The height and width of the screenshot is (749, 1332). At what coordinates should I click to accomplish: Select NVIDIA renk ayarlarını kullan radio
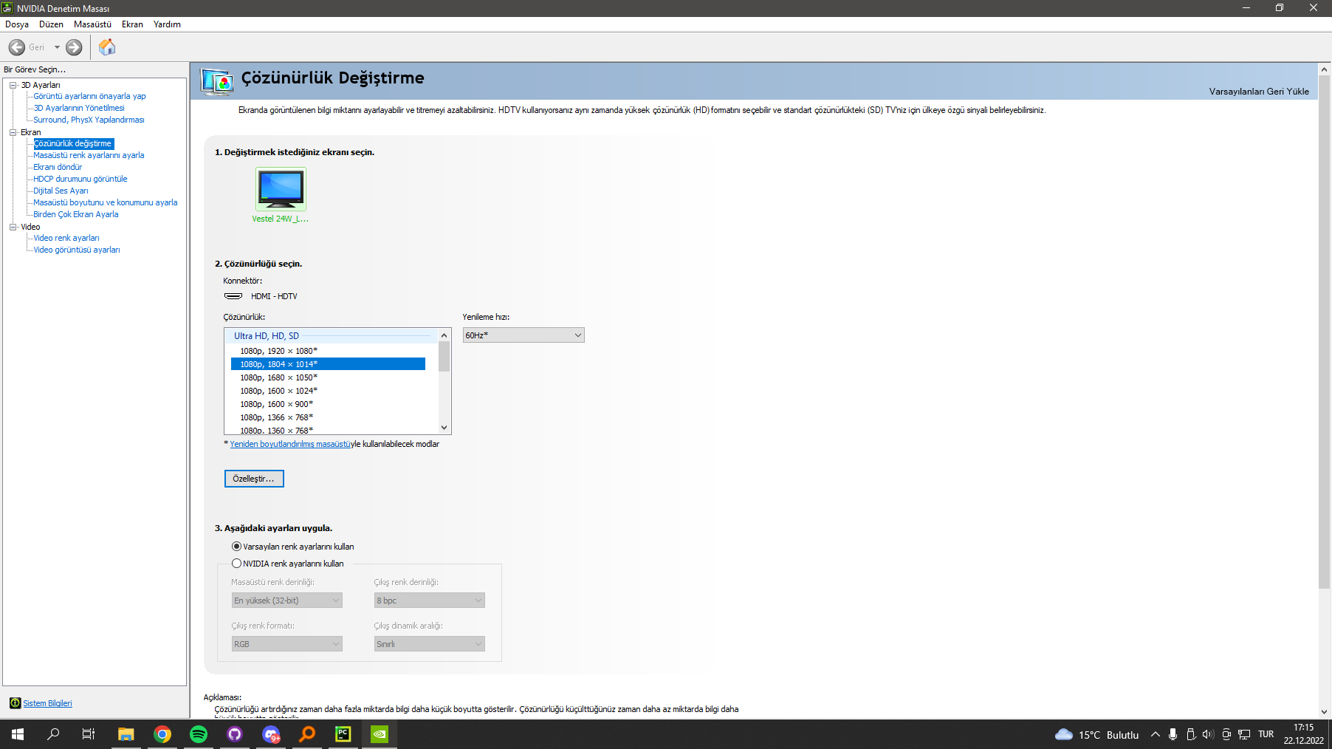point(236,564)
